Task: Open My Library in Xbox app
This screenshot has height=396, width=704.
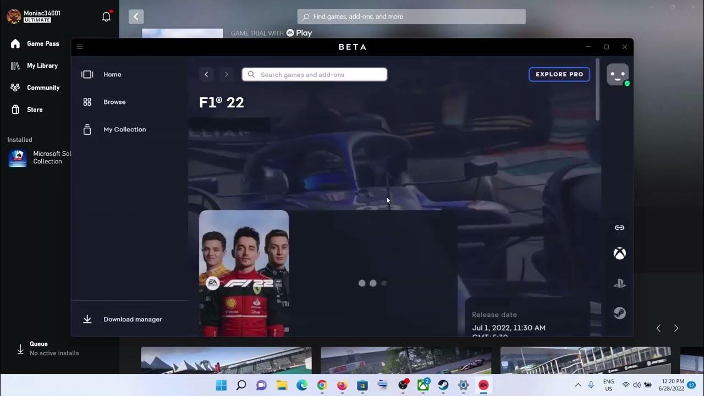Action: pos(35,65)
